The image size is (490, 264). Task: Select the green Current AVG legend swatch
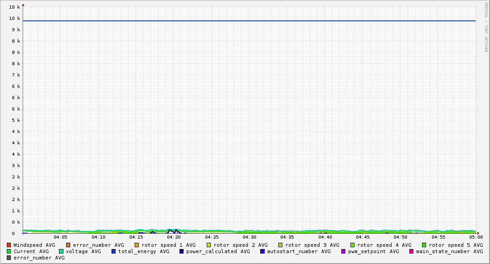[9, 251]
